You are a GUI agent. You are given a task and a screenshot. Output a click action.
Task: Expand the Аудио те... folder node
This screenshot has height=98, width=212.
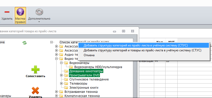(56, 54)
